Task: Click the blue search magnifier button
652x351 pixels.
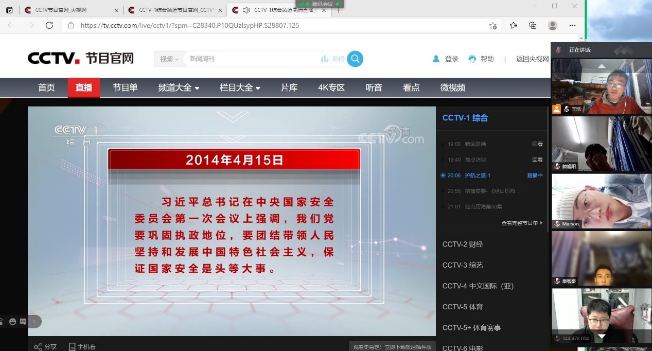Action: pyautogui.click(x=355, y=59)
